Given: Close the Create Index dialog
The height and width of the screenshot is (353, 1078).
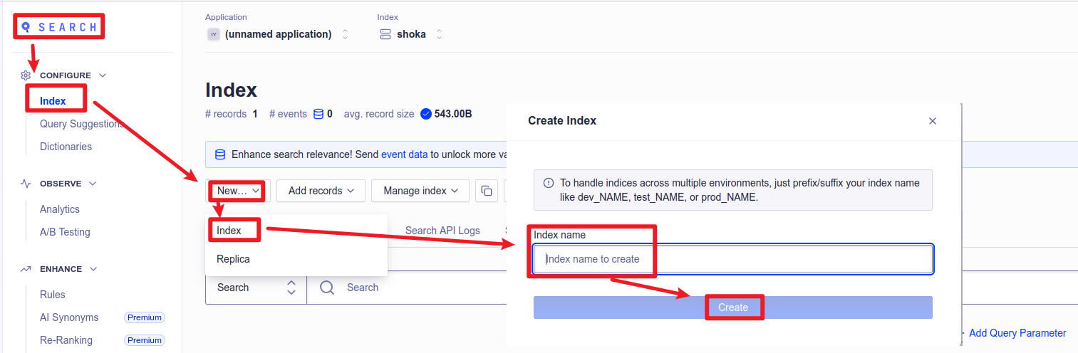Looking at the screenshot, I should (x=932, y=121).
